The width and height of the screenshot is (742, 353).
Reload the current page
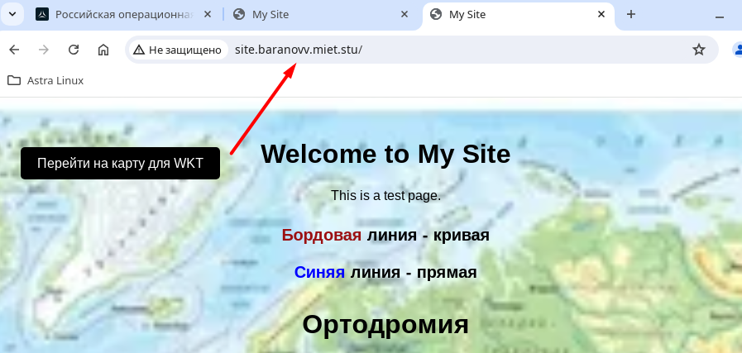click(x=74, y=50)
